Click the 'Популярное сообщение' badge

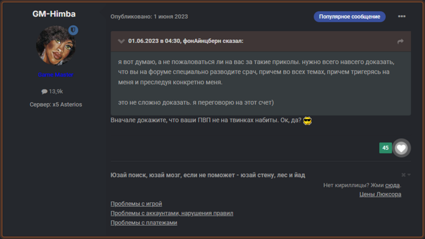349,16
